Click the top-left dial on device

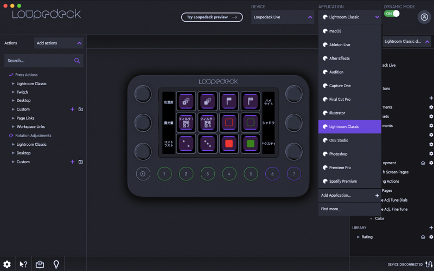pos(143,94)
